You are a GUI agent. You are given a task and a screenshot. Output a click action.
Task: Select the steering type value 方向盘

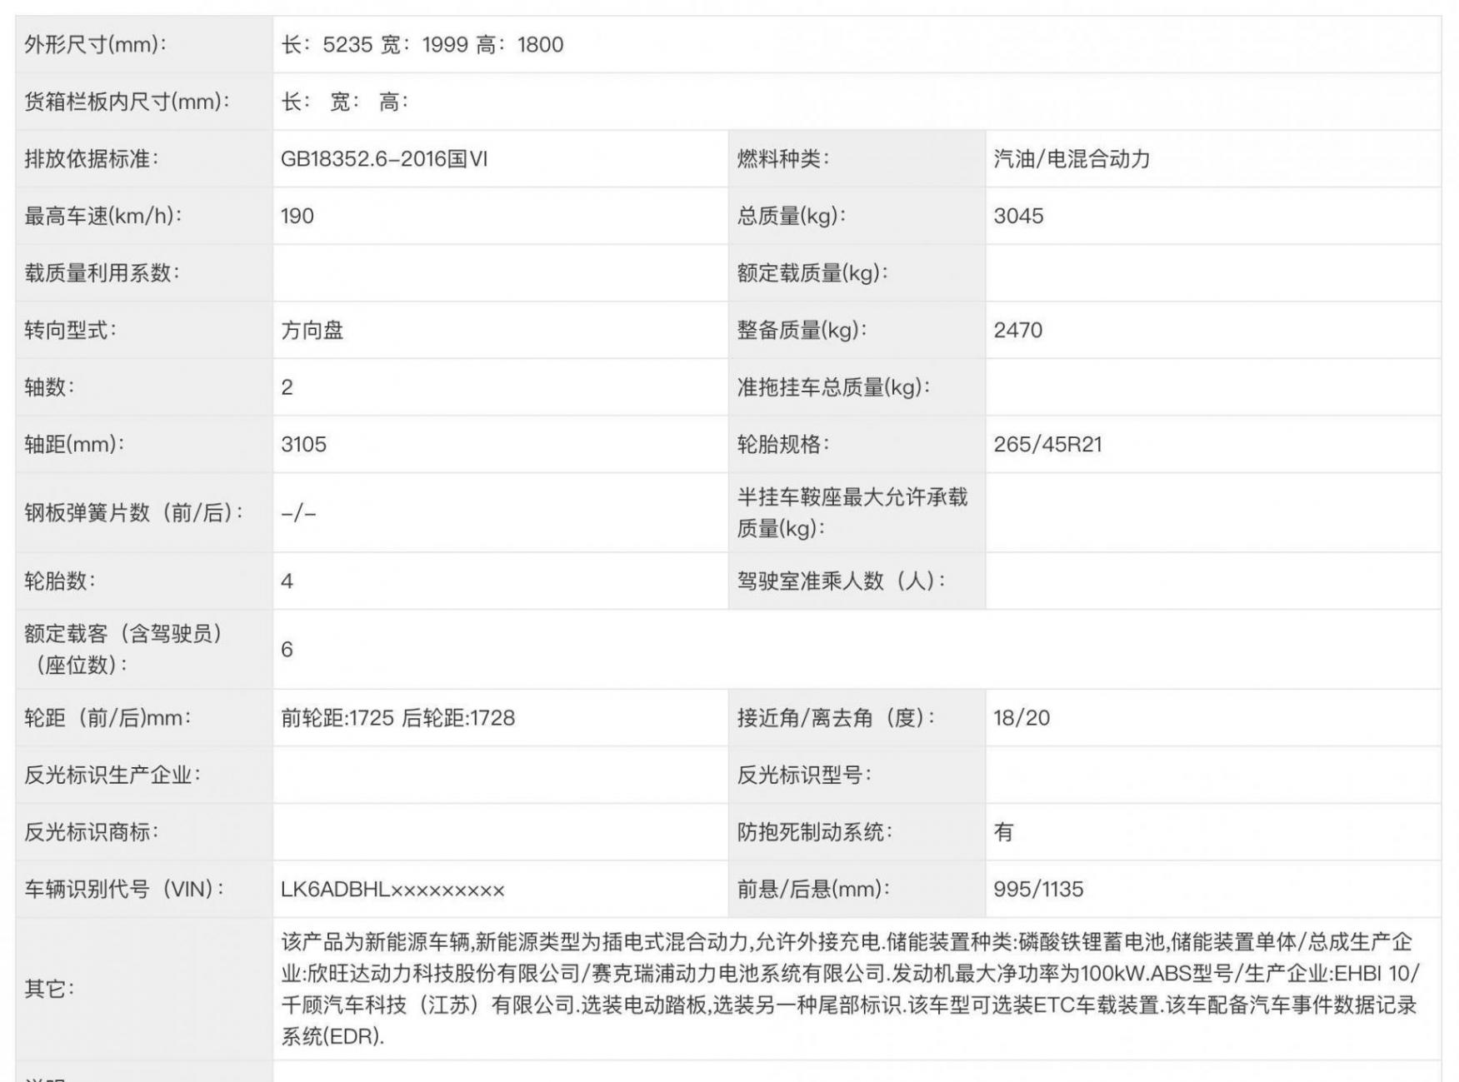pyautogui.click(x=312, y=331)
